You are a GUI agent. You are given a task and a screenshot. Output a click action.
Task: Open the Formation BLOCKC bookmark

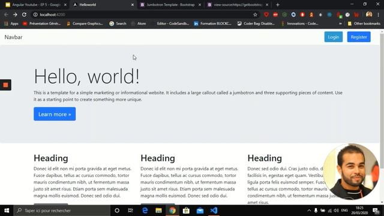click(212, 23)
